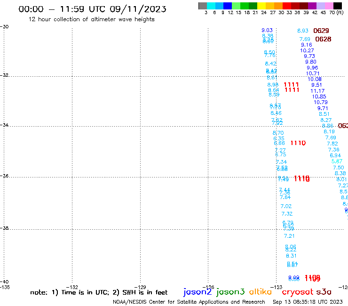Select the black legend swatch
Image resolution: width=348 pixels, height=306 pixels.
coord(338,6)
